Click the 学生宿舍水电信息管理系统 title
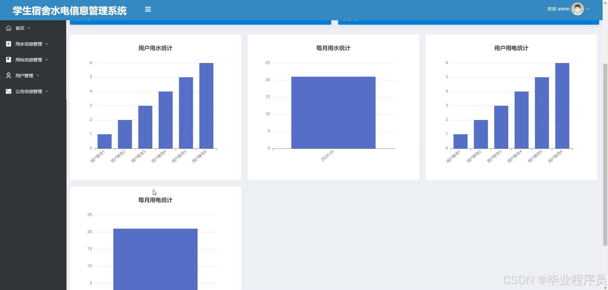Viewport: 608px width, 290px height. (x=70, y=11)
